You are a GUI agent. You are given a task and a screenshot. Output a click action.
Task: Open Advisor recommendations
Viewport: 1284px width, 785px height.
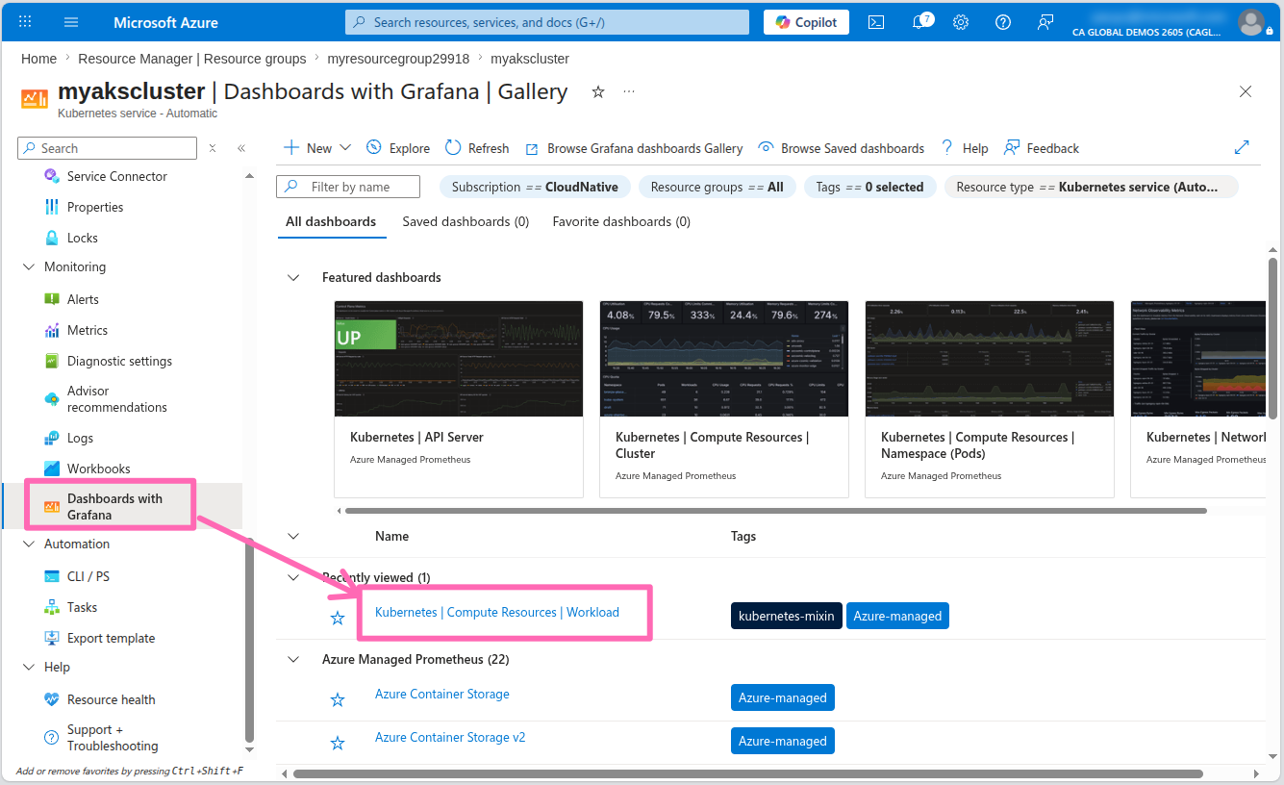click(x=117, y=399)
